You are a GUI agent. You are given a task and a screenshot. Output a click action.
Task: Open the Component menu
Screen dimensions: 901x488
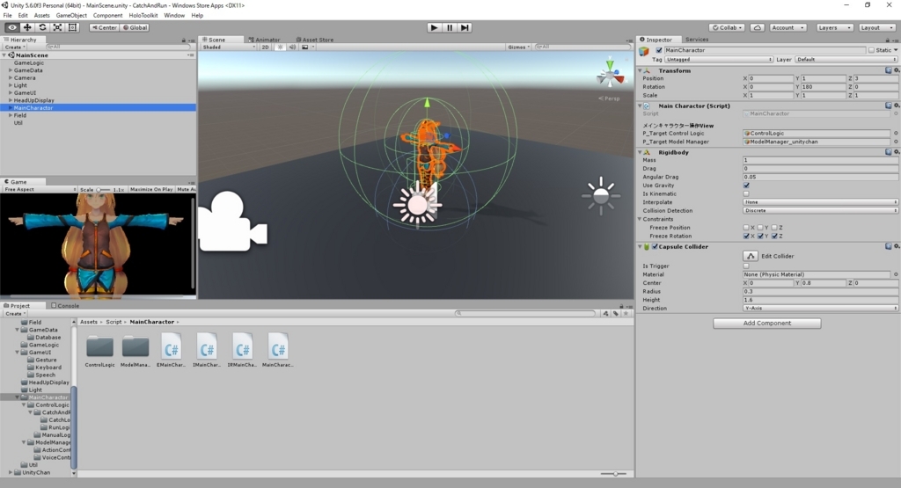coord(107,16)
